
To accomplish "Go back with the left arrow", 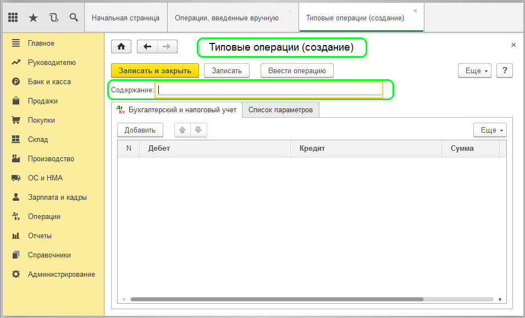I will [147, 47].
